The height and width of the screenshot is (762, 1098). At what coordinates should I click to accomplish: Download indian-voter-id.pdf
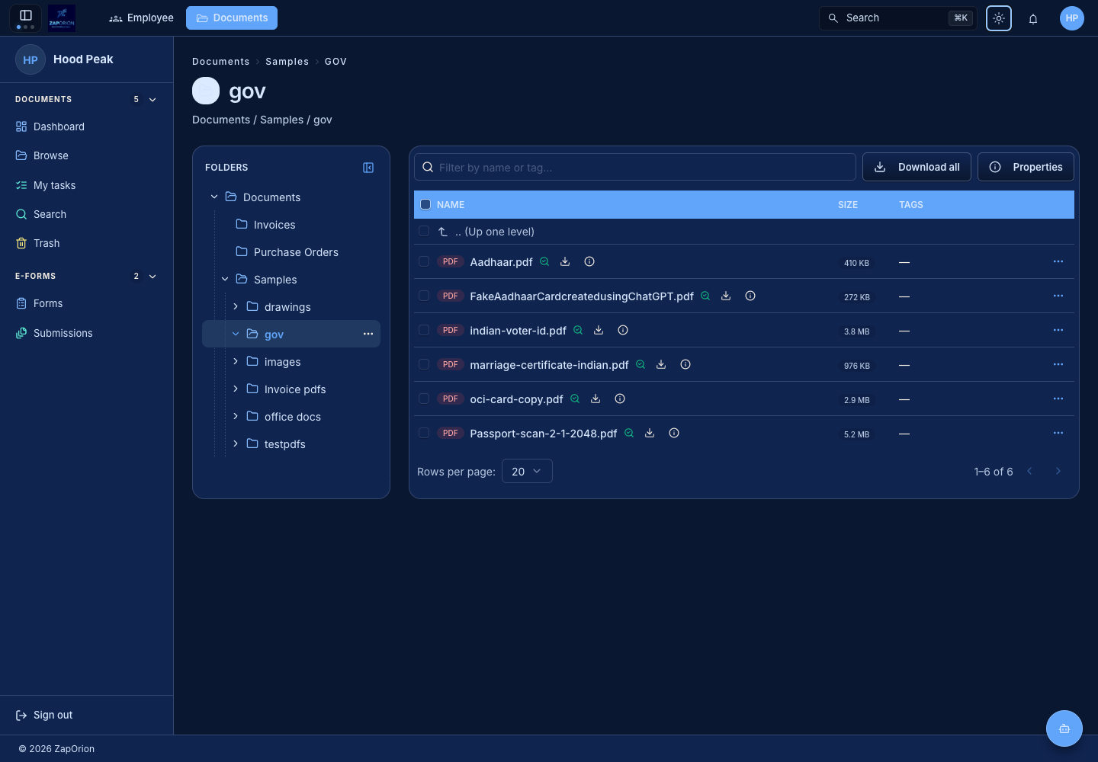tap(599, 330)
